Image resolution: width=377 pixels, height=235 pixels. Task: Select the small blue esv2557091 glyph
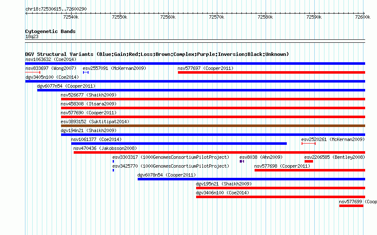(x=86, y=72)
